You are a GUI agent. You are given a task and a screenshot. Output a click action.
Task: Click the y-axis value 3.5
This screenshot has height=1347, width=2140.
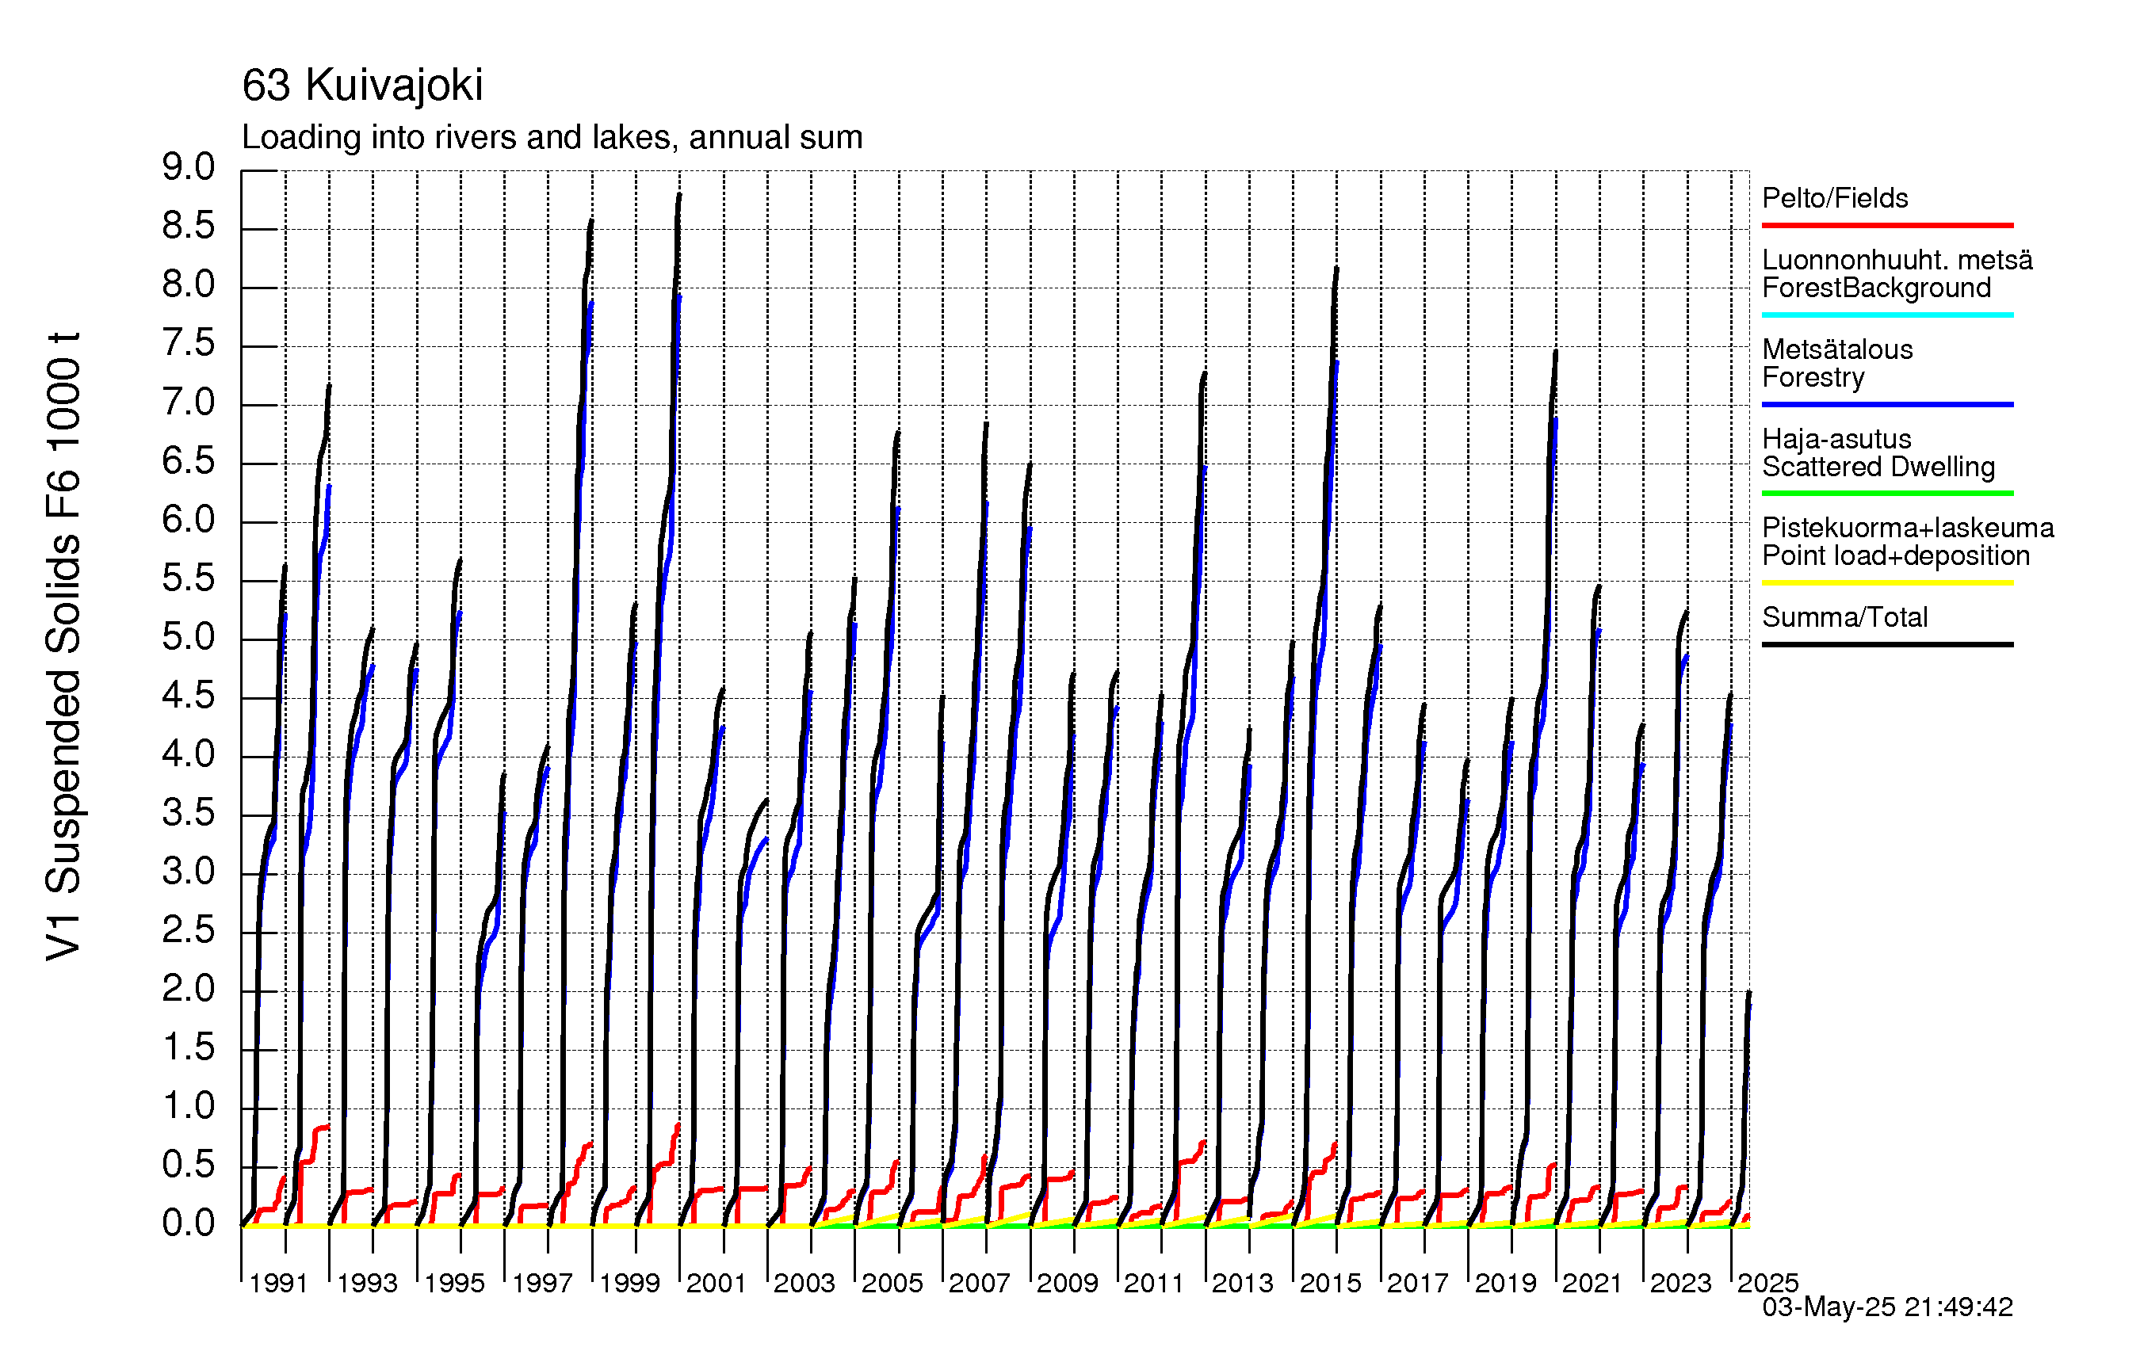pyautogui.click(x=189, y=812)
